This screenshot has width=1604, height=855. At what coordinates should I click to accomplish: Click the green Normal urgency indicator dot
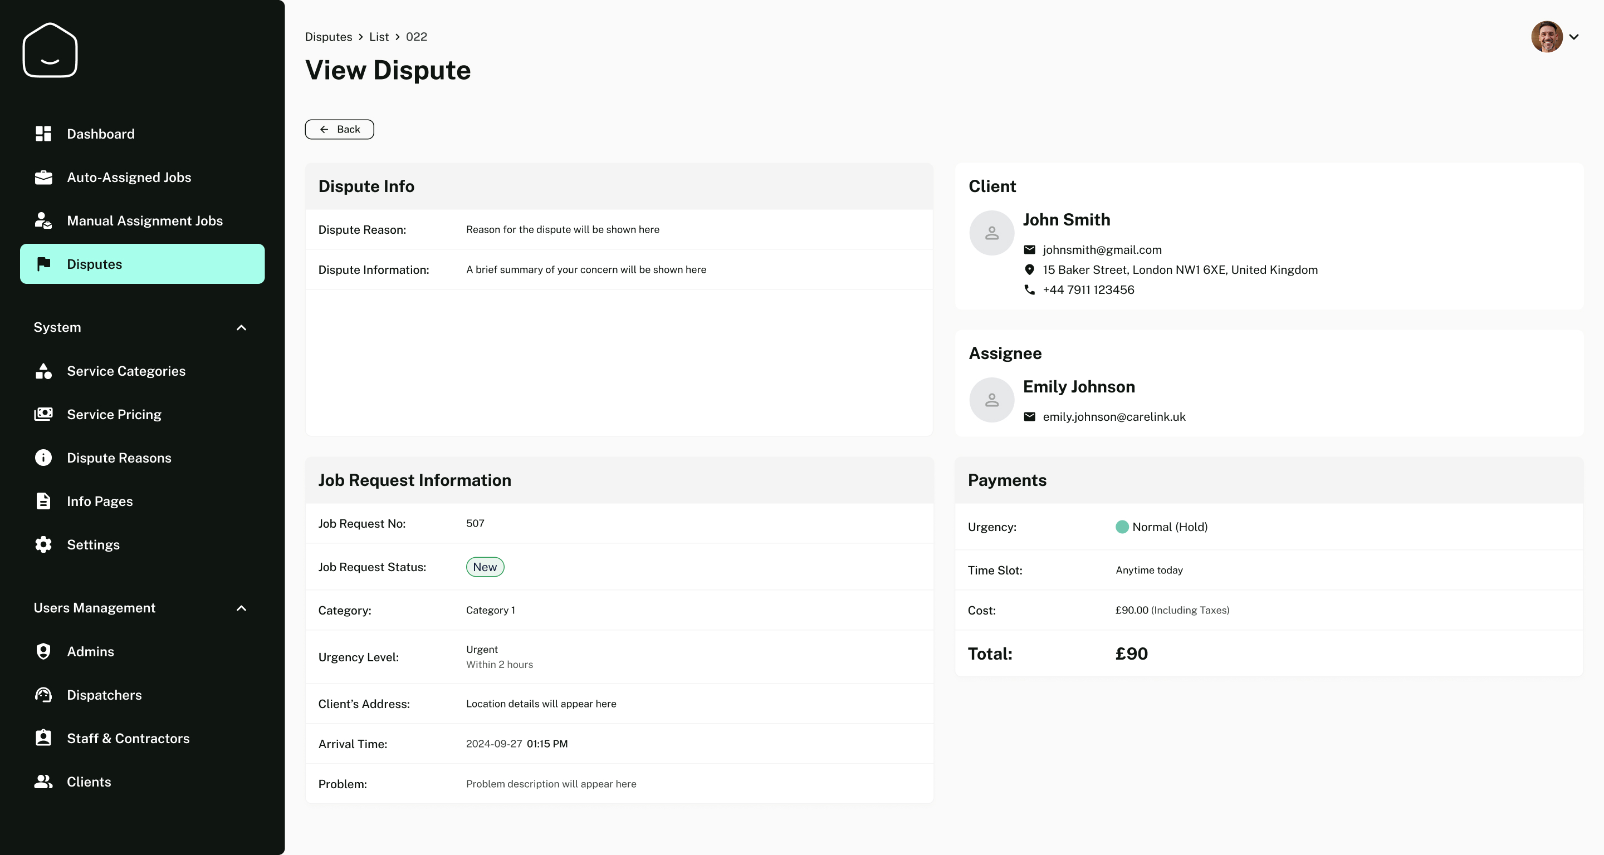[x=1122, y=527]
